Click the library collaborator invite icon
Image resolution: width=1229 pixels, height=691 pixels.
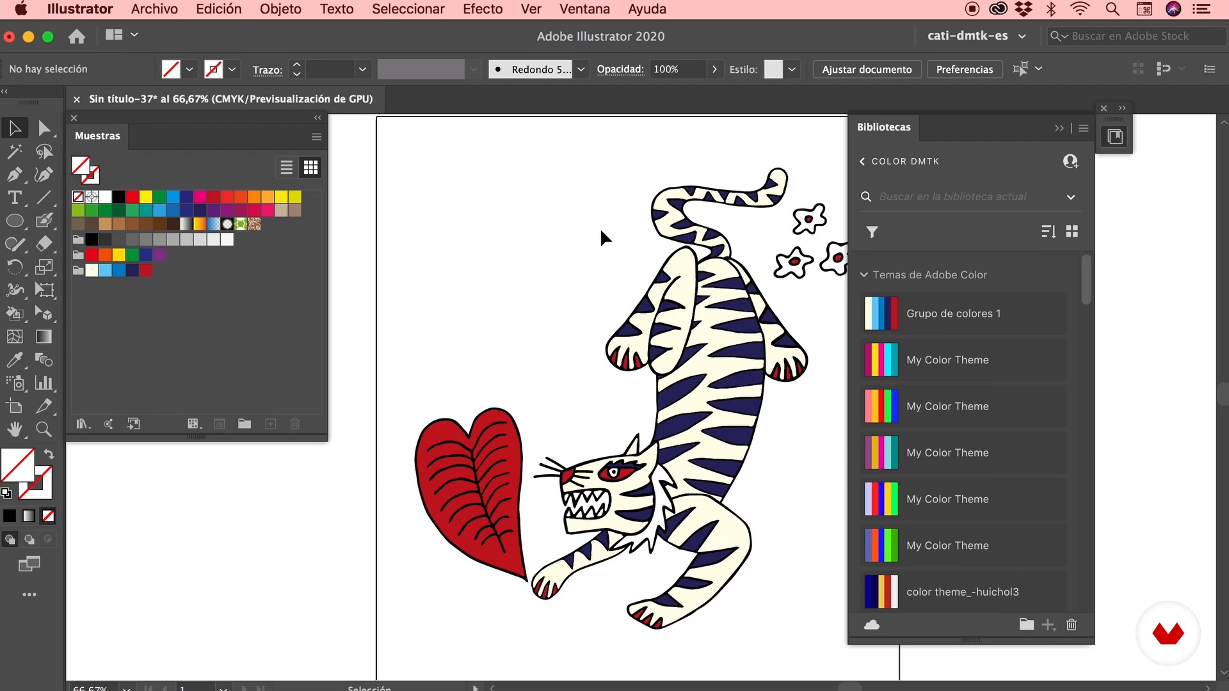coord(1070,161)
